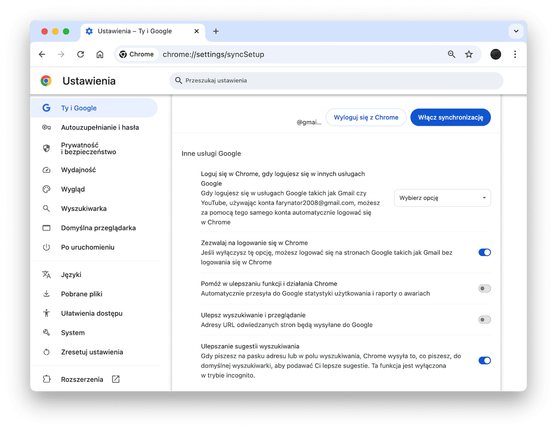Open 'Prywatność i bezpieczeństwo' settings section

point(88,149)
